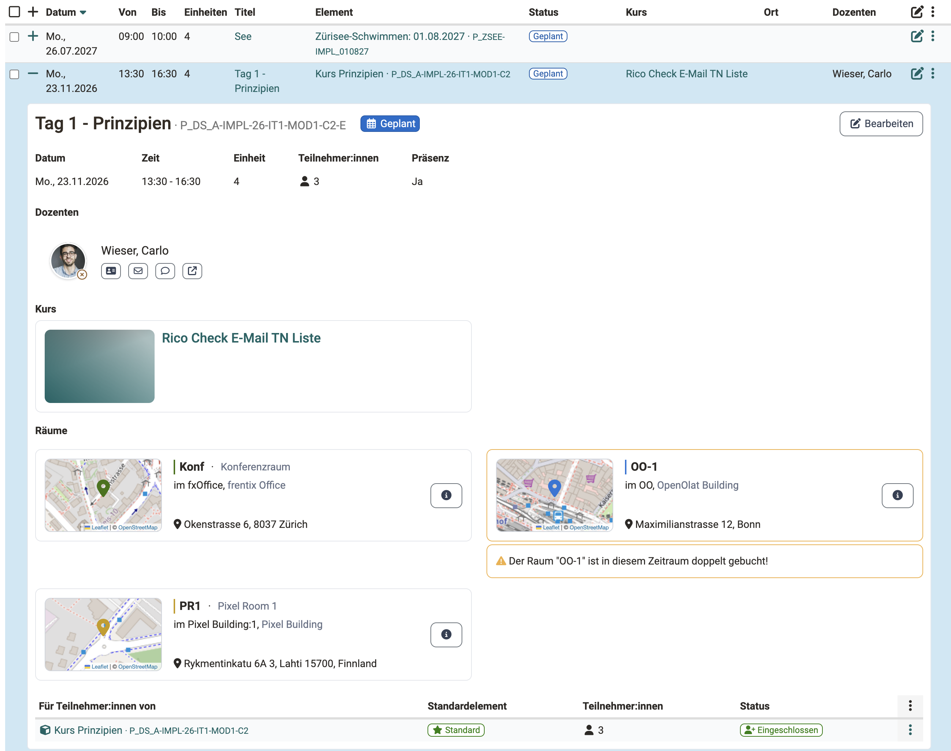Show info for OO-1 room
The height and width of the screenshot is (751, 951).
[x=898, y=496]
